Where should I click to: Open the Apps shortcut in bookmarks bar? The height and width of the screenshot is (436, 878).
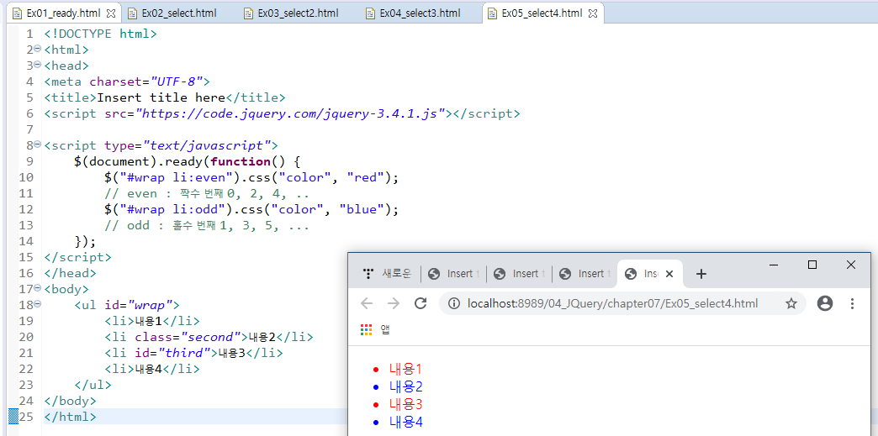[x=375, y=330]
